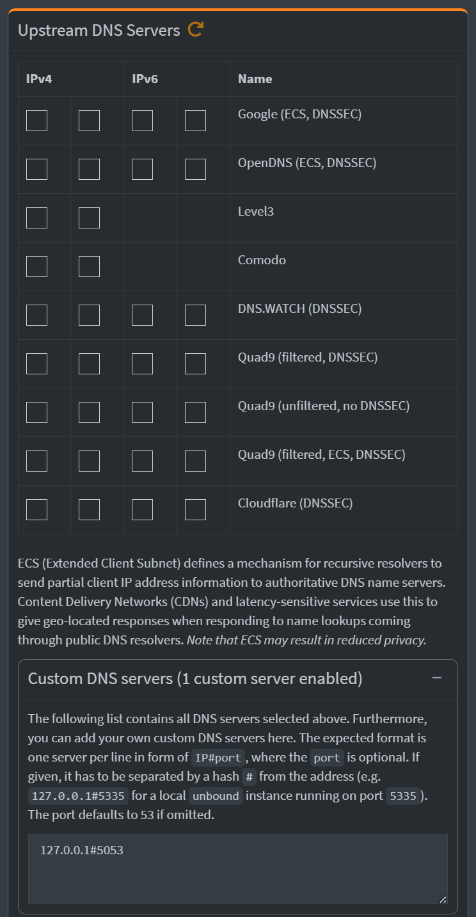Check Quad9 filtered primary IPv4 server
This screenshot has width=476, height=917.
coord(36,363)
